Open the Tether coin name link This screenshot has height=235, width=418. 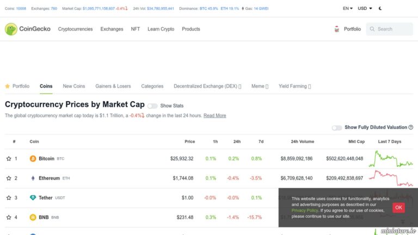46,197
